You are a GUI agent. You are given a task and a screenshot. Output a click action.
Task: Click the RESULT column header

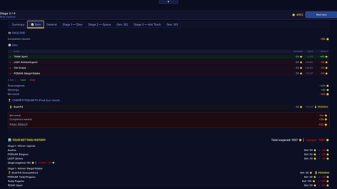pos(324,52)
